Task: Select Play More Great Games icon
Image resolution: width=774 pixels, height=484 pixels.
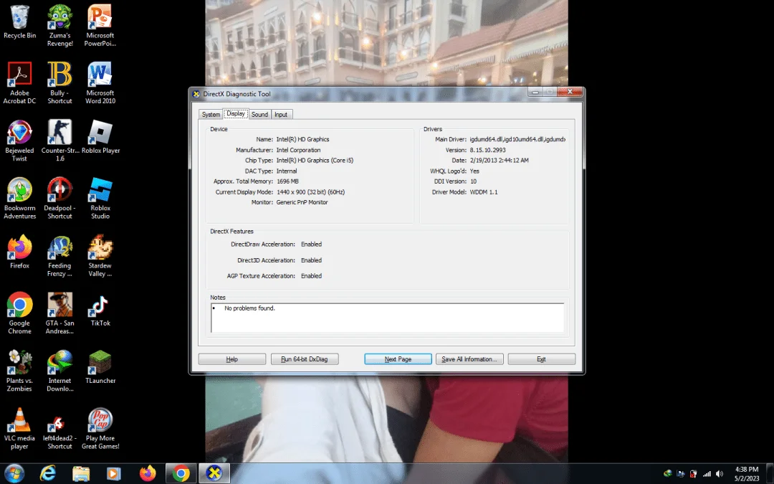Action: [x=100, y=428]
